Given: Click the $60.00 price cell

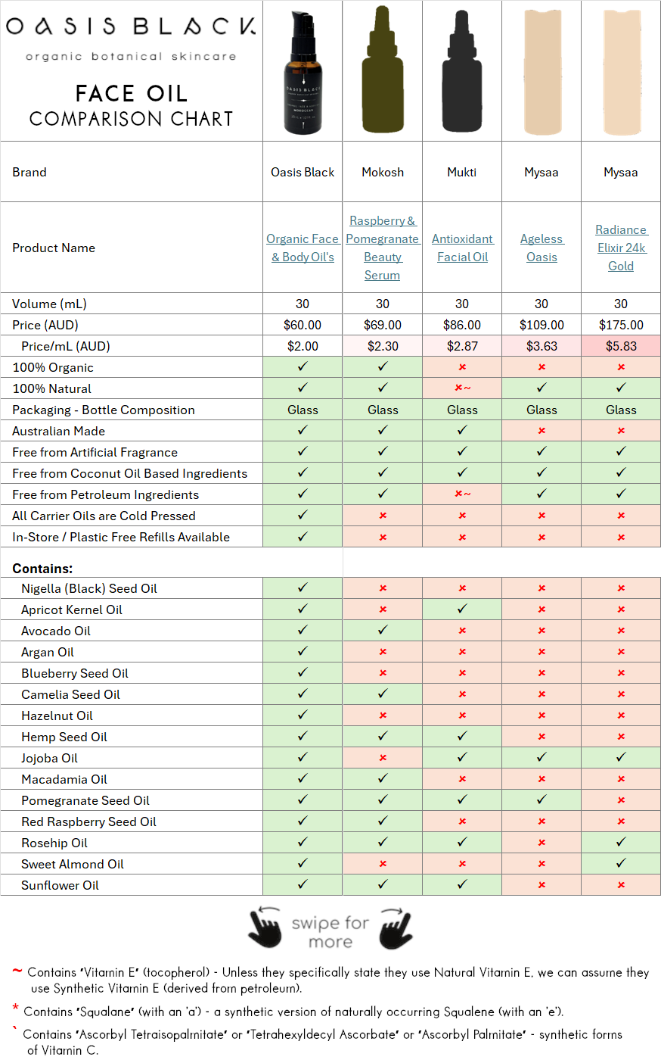Looking at the screenshot, I should click(x=303, y=325).
